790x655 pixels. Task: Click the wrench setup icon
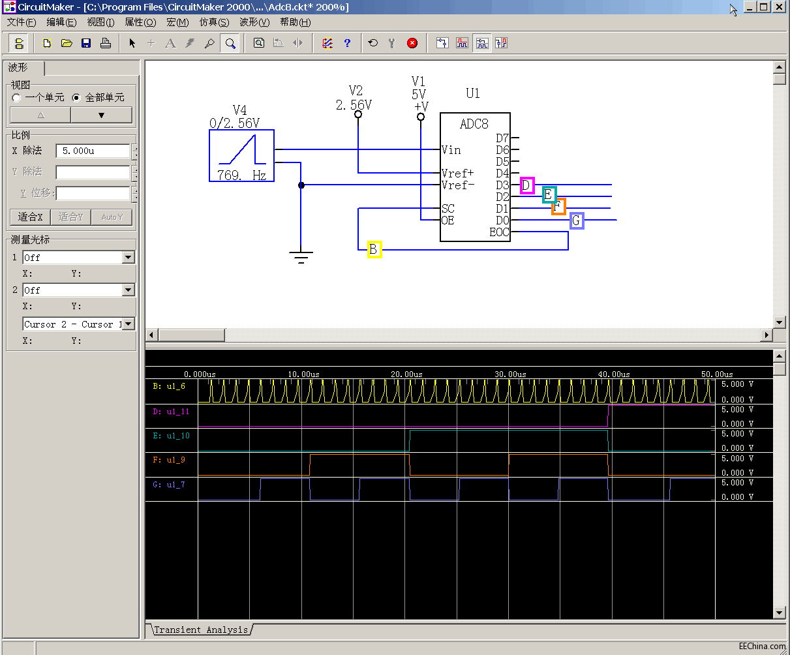(x=392, y=43)
